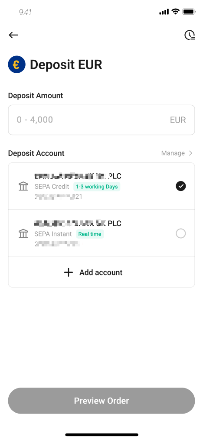Viewport: 203px width, 440px height.
Task: Focus the Deposit Amount input field
Action: [101, 120]
